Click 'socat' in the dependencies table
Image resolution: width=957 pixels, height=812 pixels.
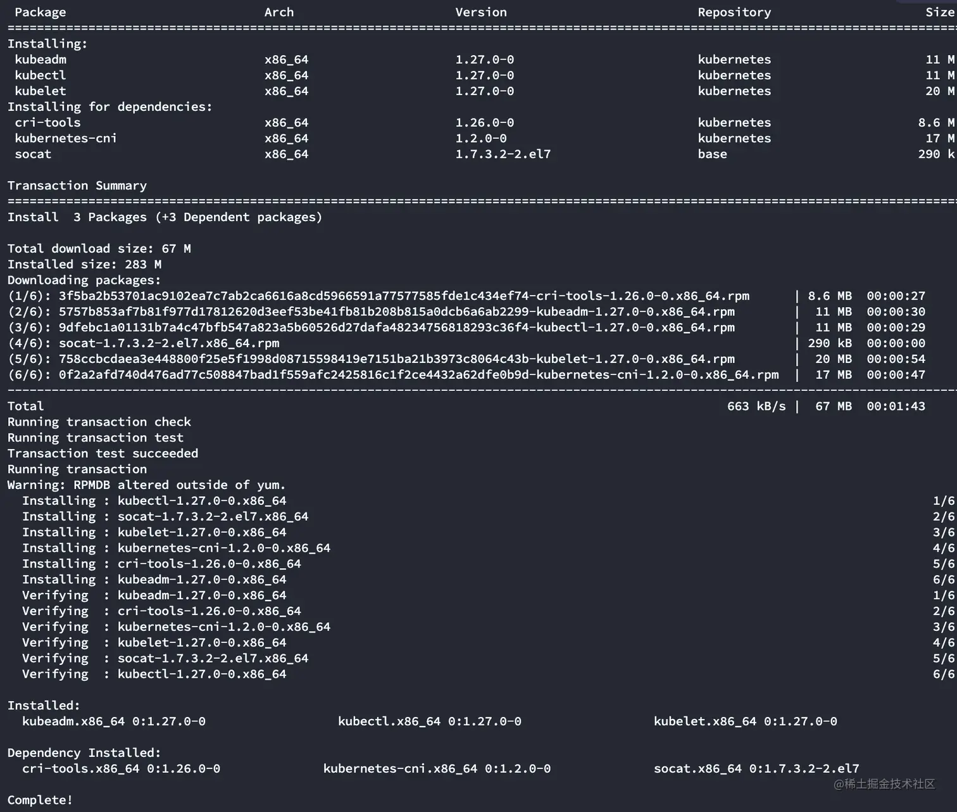(33, 154)
